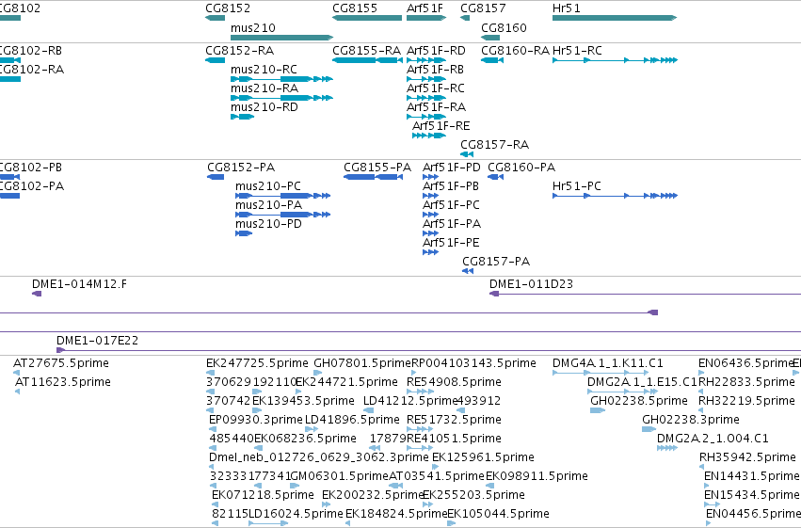Click the Dmel_neb_012726_0629_3062.3prime label
801x528 pixels.
pyautogui.click(x=319, y=458)
